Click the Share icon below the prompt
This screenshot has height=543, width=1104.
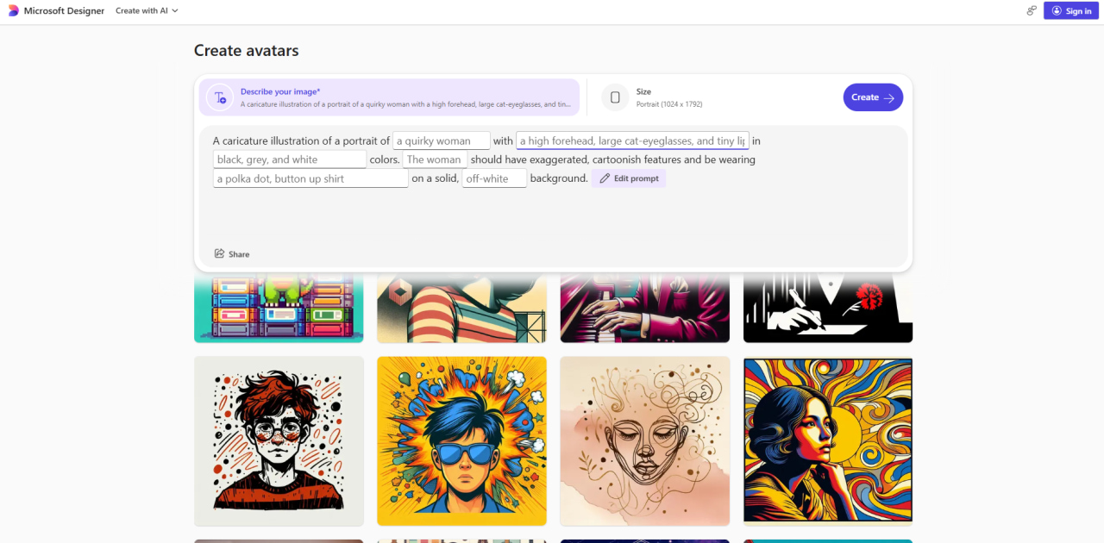220,254
